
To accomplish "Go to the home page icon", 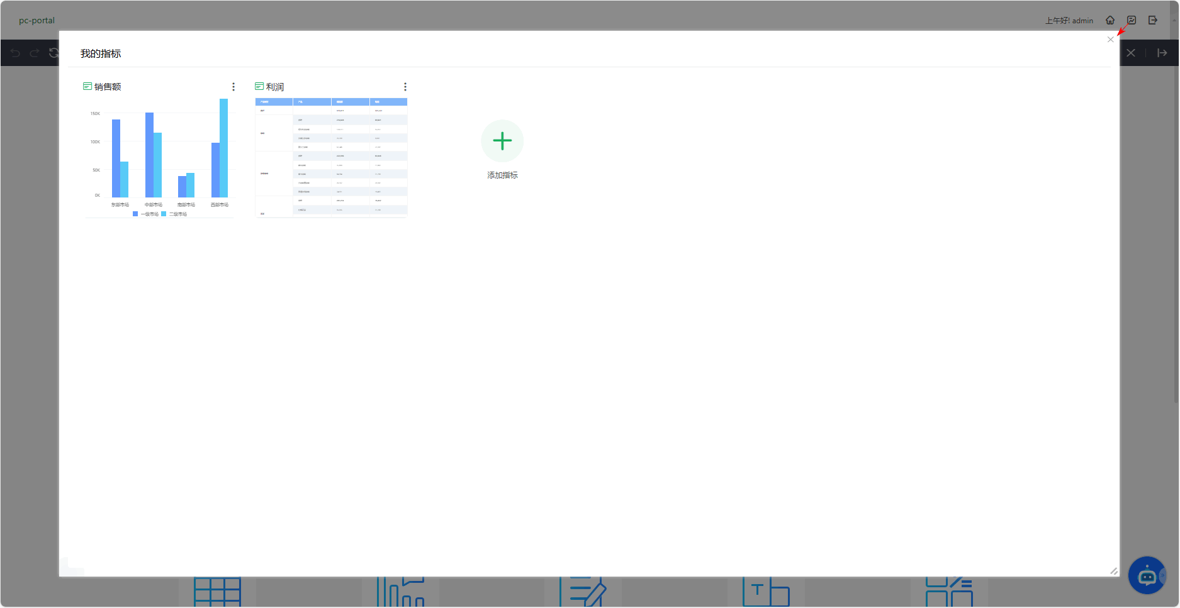I will pyautogui.click(x=1110, y=20).
